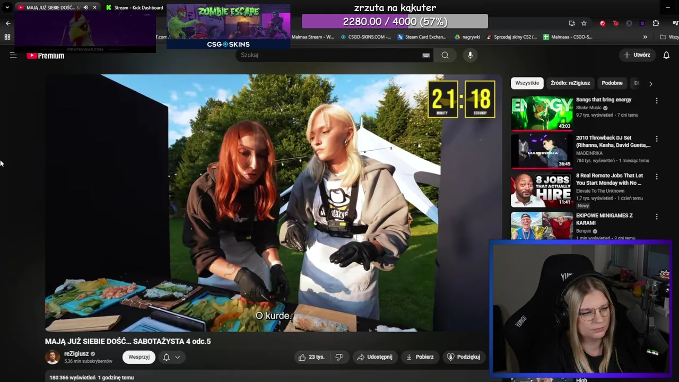Image resolution: width=679 pixels, height=382 pixels.
Task: Dislike the video with thumbs down
Action: [339, 357]
